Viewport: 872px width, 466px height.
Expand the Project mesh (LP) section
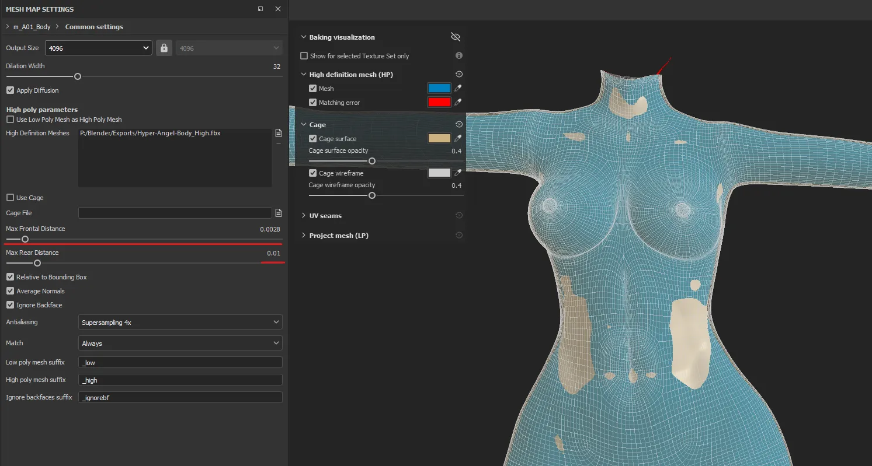(303, 236)
